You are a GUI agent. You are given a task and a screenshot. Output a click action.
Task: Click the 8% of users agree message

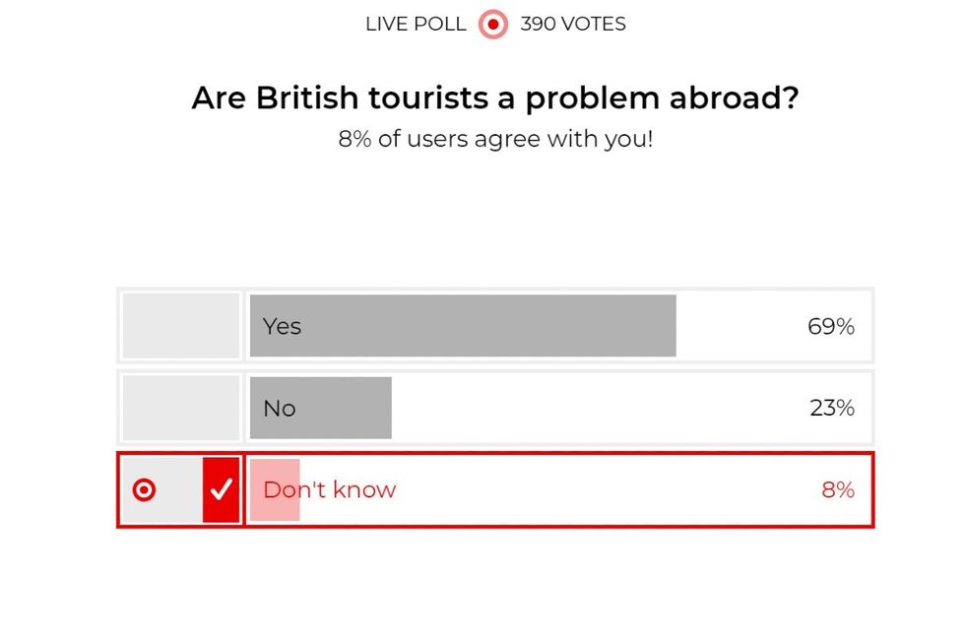click(495, 139)
